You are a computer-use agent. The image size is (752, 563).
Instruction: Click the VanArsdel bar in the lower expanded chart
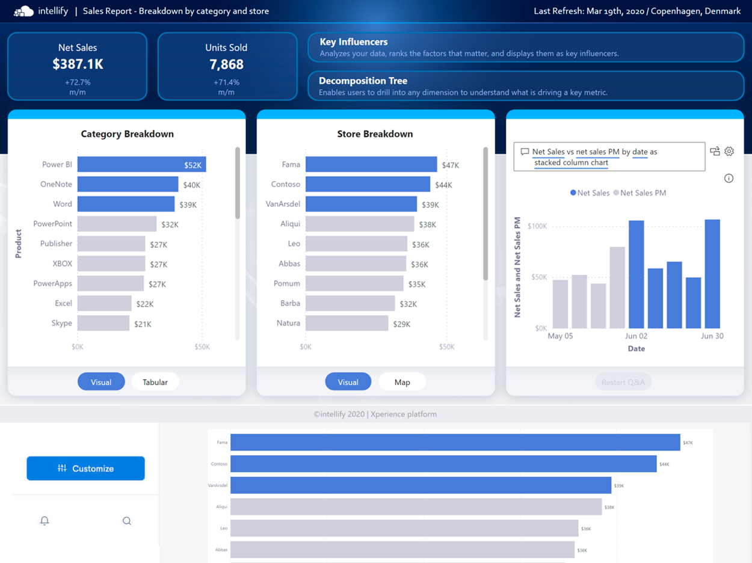[421, 485]
